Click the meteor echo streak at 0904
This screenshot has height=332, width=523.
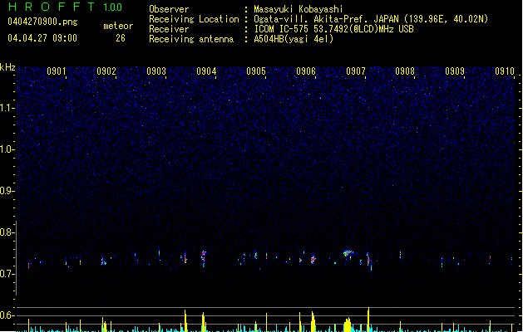(203, 258)
